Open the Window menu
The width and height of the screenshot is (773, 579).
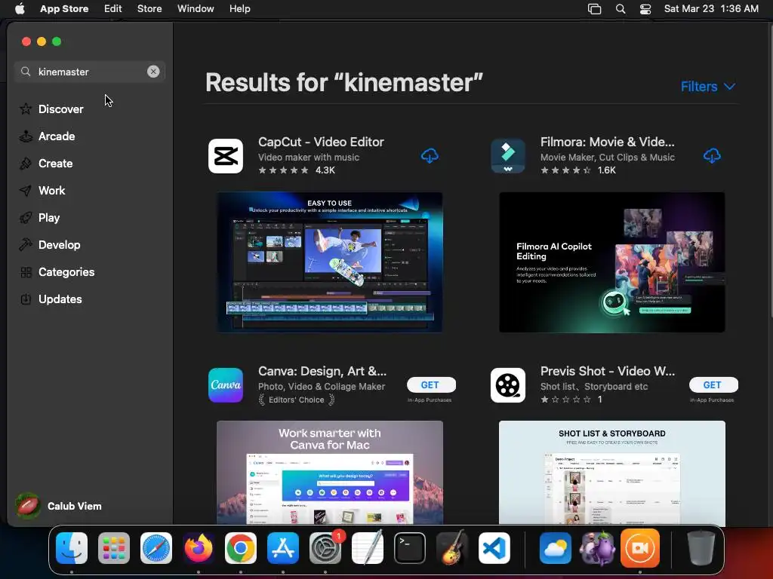[196, 8]
